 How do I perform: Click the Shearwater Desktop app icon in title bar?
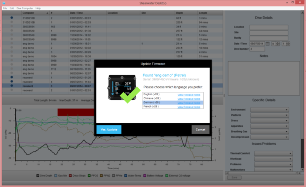[4, 3]
